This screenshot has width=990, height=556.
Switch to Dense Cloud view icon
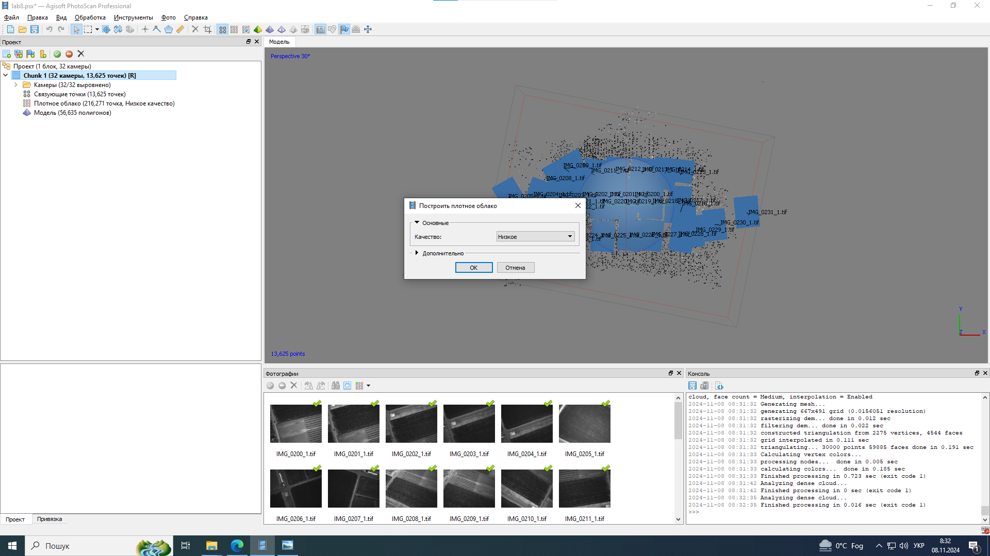point(234,29)
